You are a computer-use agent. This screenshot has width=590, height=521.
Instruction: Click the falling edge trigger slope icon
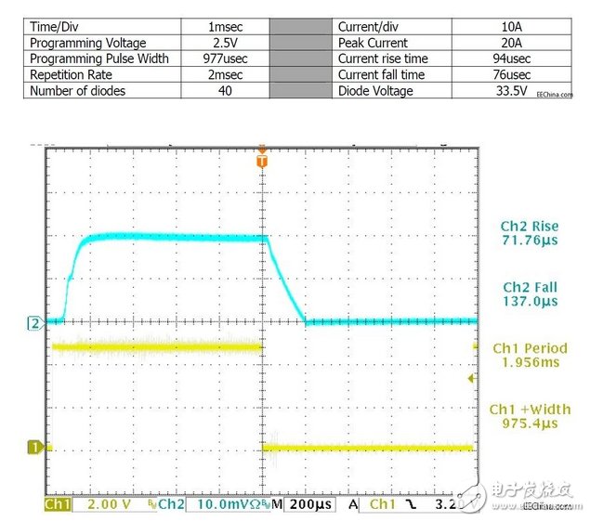408,504
